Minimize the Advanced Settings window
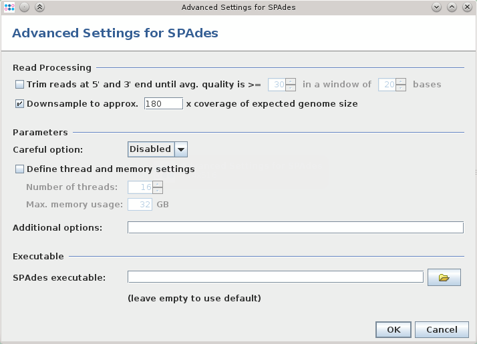The width and height of the screenshot is (477, 344). [436, 7]
